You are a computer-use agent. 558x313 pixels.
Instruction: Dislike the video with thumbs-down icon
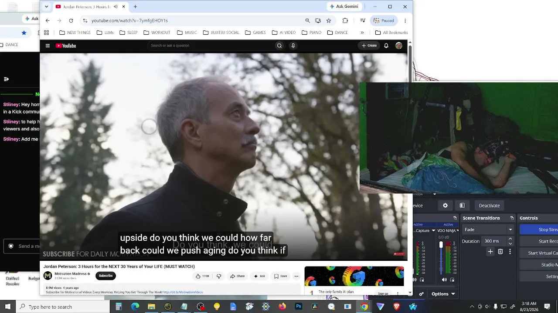(x=219, y=276)
